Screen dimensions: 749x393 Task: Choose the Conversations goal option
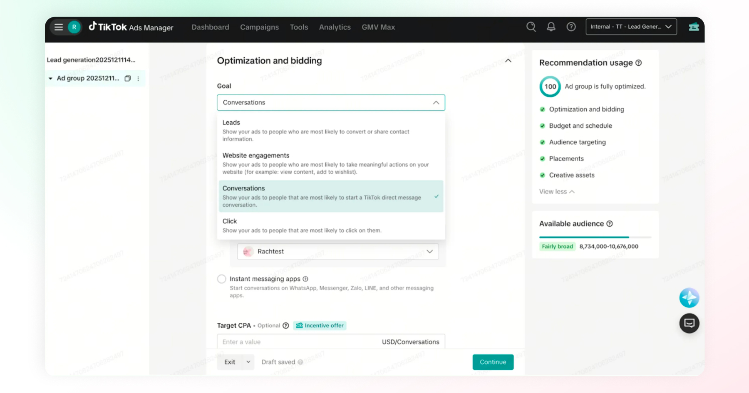(331, 196)
